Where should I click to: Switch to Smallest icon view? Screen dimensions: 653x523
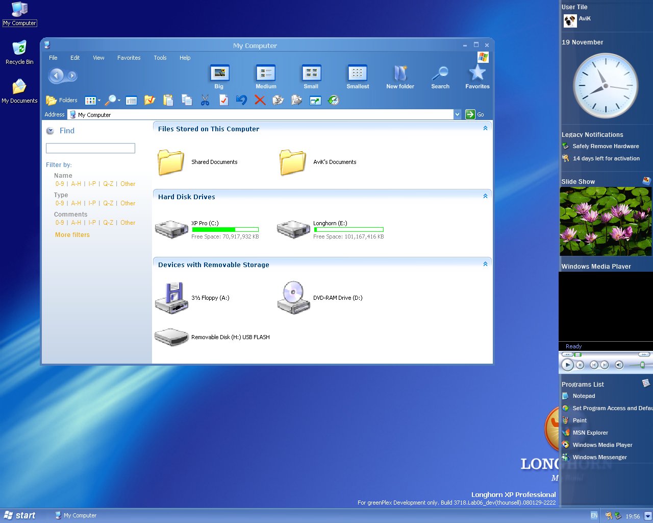coord(358,77)
